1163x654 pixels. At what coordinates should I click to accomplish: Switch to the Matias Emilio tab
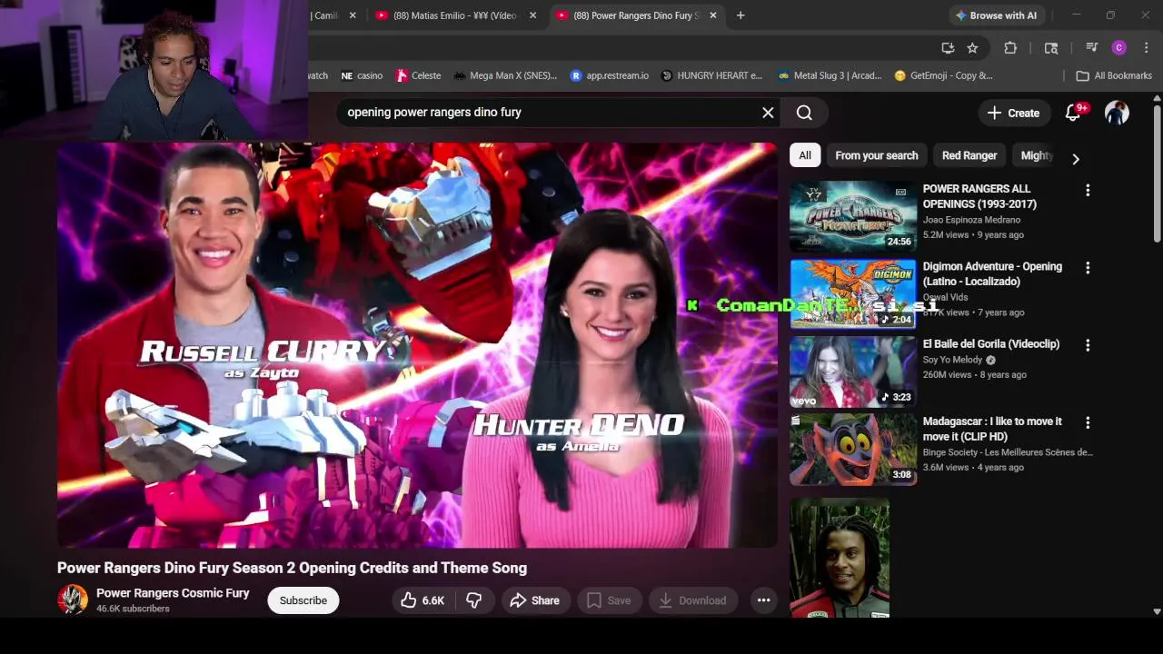point(456,15)
